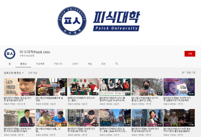201x137 pixels.
Task: Open title '[B대면데이트]#2. 두번째 데이트 최준/34/카페사장'
Action: coord(82,130)
